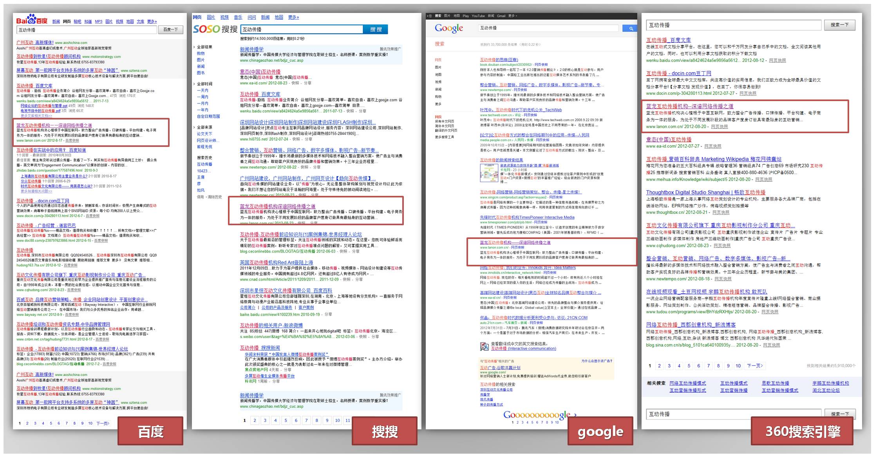Open 360 result Thoughtbox Digital Studio Shanghai

(705, 192)
